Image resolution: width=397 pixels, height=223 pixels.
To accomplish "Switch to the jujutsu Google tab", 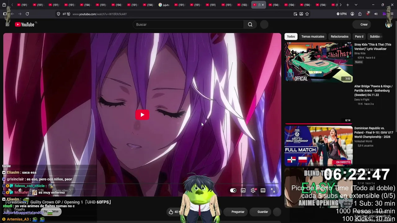I will coord(164,5).
